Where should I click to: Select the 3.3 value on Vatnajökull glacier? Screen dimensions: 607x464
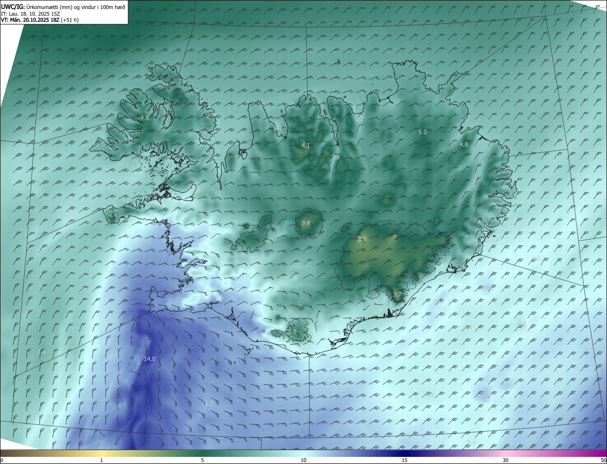(x=362, y=240)
